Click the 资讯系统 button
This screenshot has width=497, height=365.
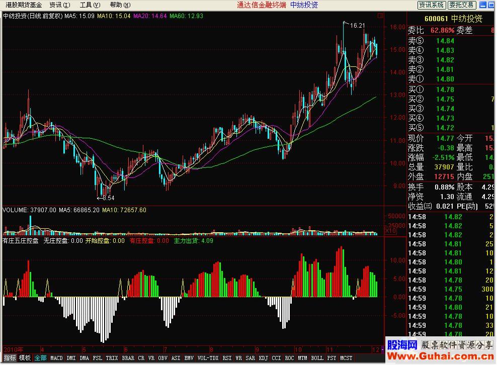(432, 5)
